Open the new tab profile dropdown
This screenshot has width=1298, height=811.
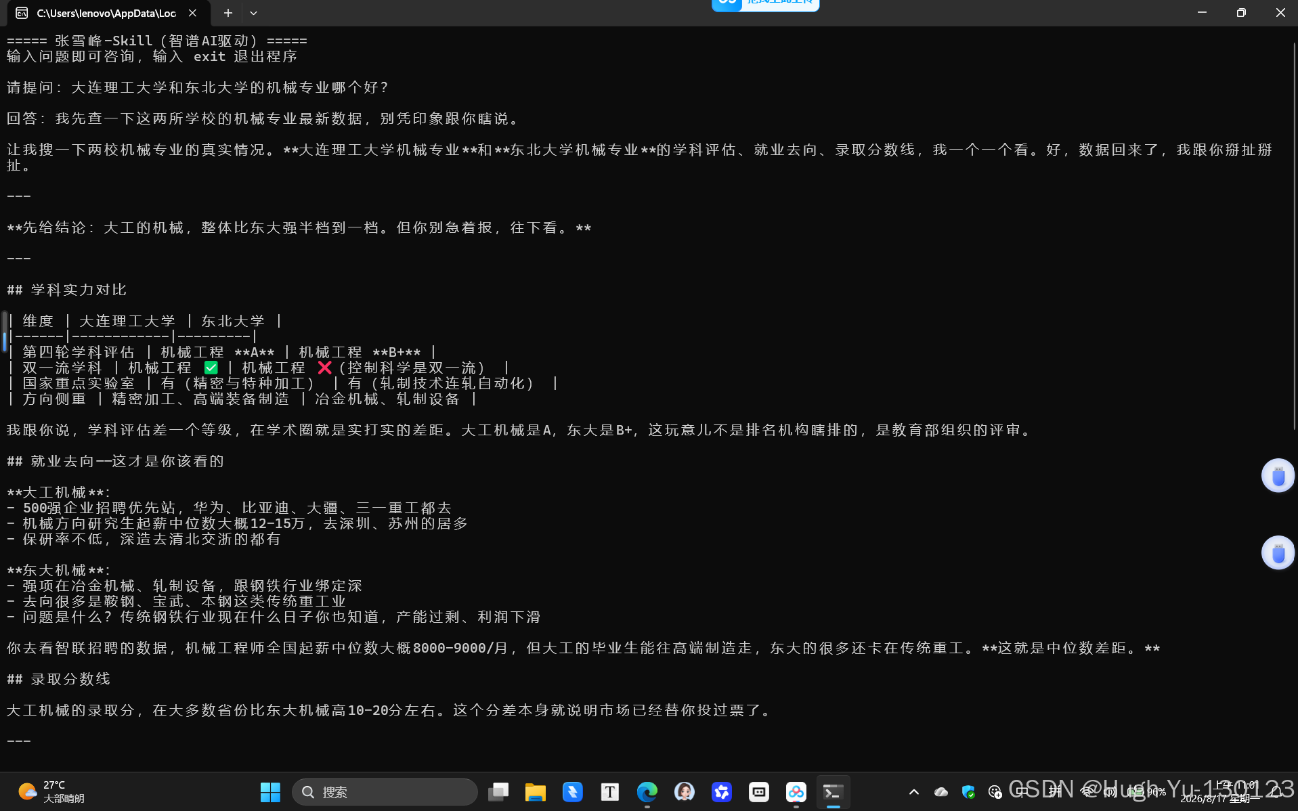(x=253, y=13)
